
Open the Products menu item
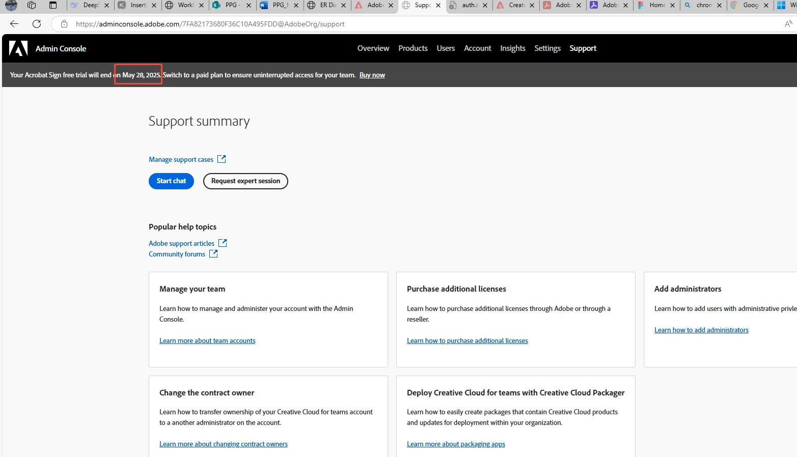[413, 48]
